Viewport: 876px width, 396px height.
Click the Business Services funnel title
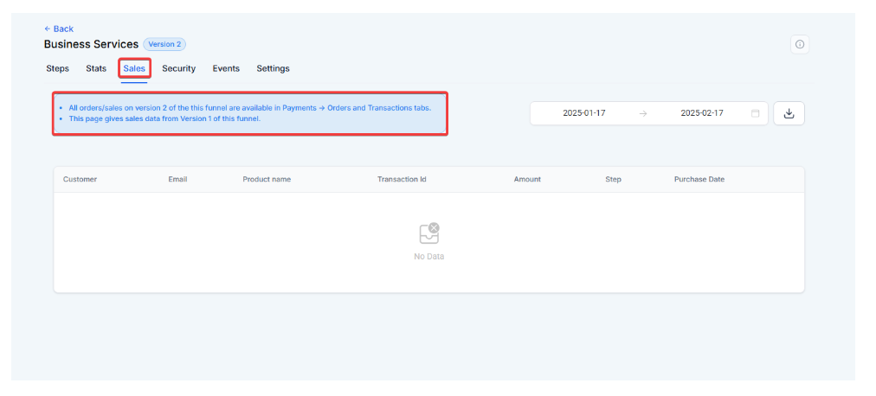(91, 44)
